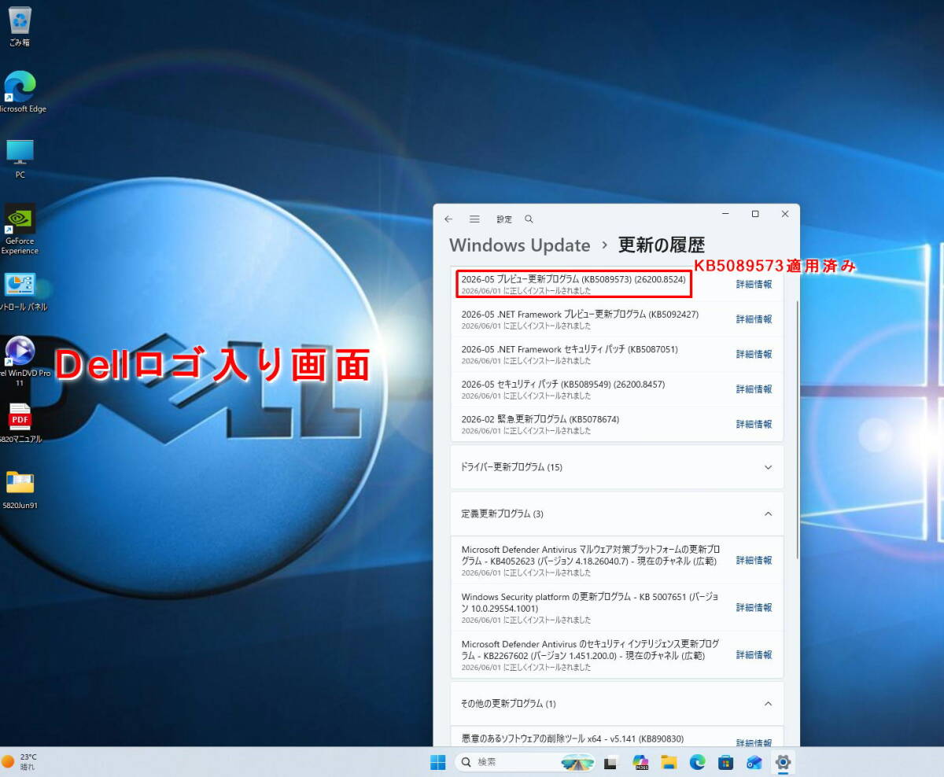Open the 5820 manual PDF icon
The image size is (944, 777).
(x=20, y=423)
